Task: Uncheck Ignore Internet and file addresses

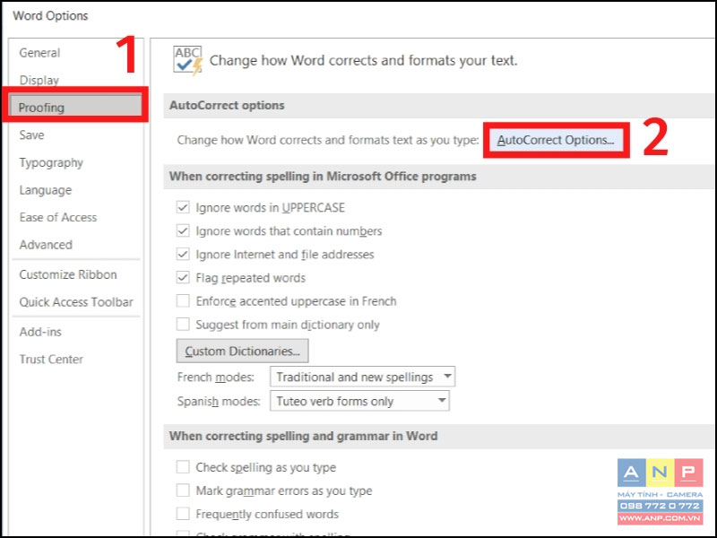Action: 183,254
